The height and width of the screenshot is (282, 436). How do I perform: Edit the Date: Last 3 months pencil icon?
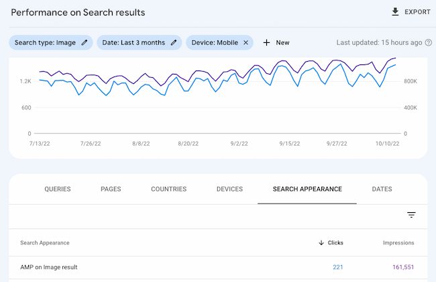click(174, 42)
